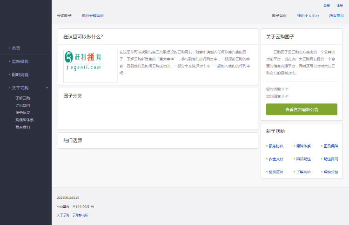
Task: Click the 登录 login link
Action: pyautogui.click(x=327, y=6)
